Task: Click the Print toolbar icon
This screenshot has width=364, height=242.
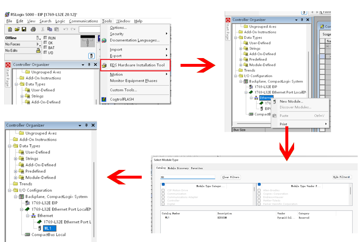Action: click(x=33, y=29)
